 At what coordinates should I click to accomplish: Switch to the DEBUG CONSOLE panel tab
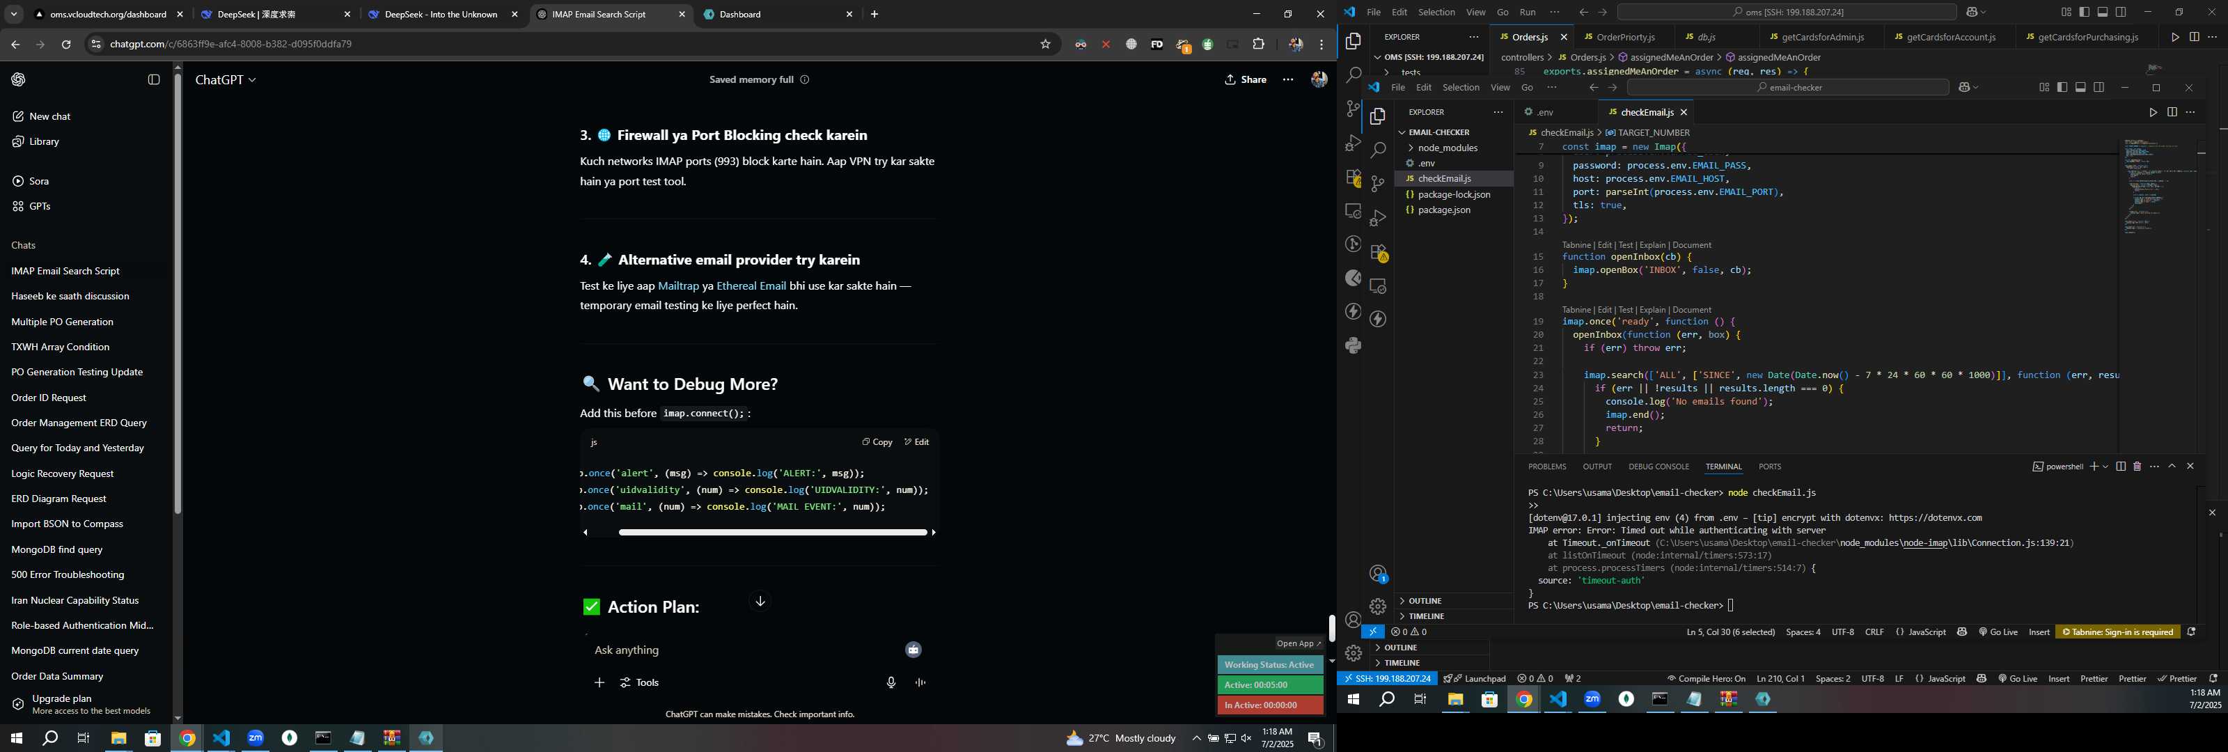(1658, 467)
